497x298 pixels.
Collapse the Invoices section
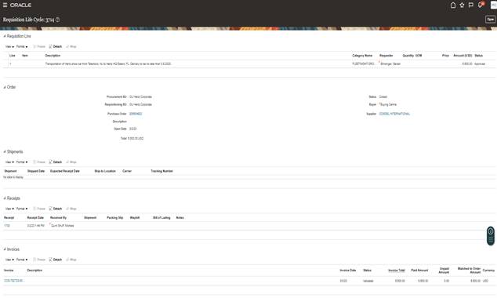pyautogui.click(x=5, y=249)
